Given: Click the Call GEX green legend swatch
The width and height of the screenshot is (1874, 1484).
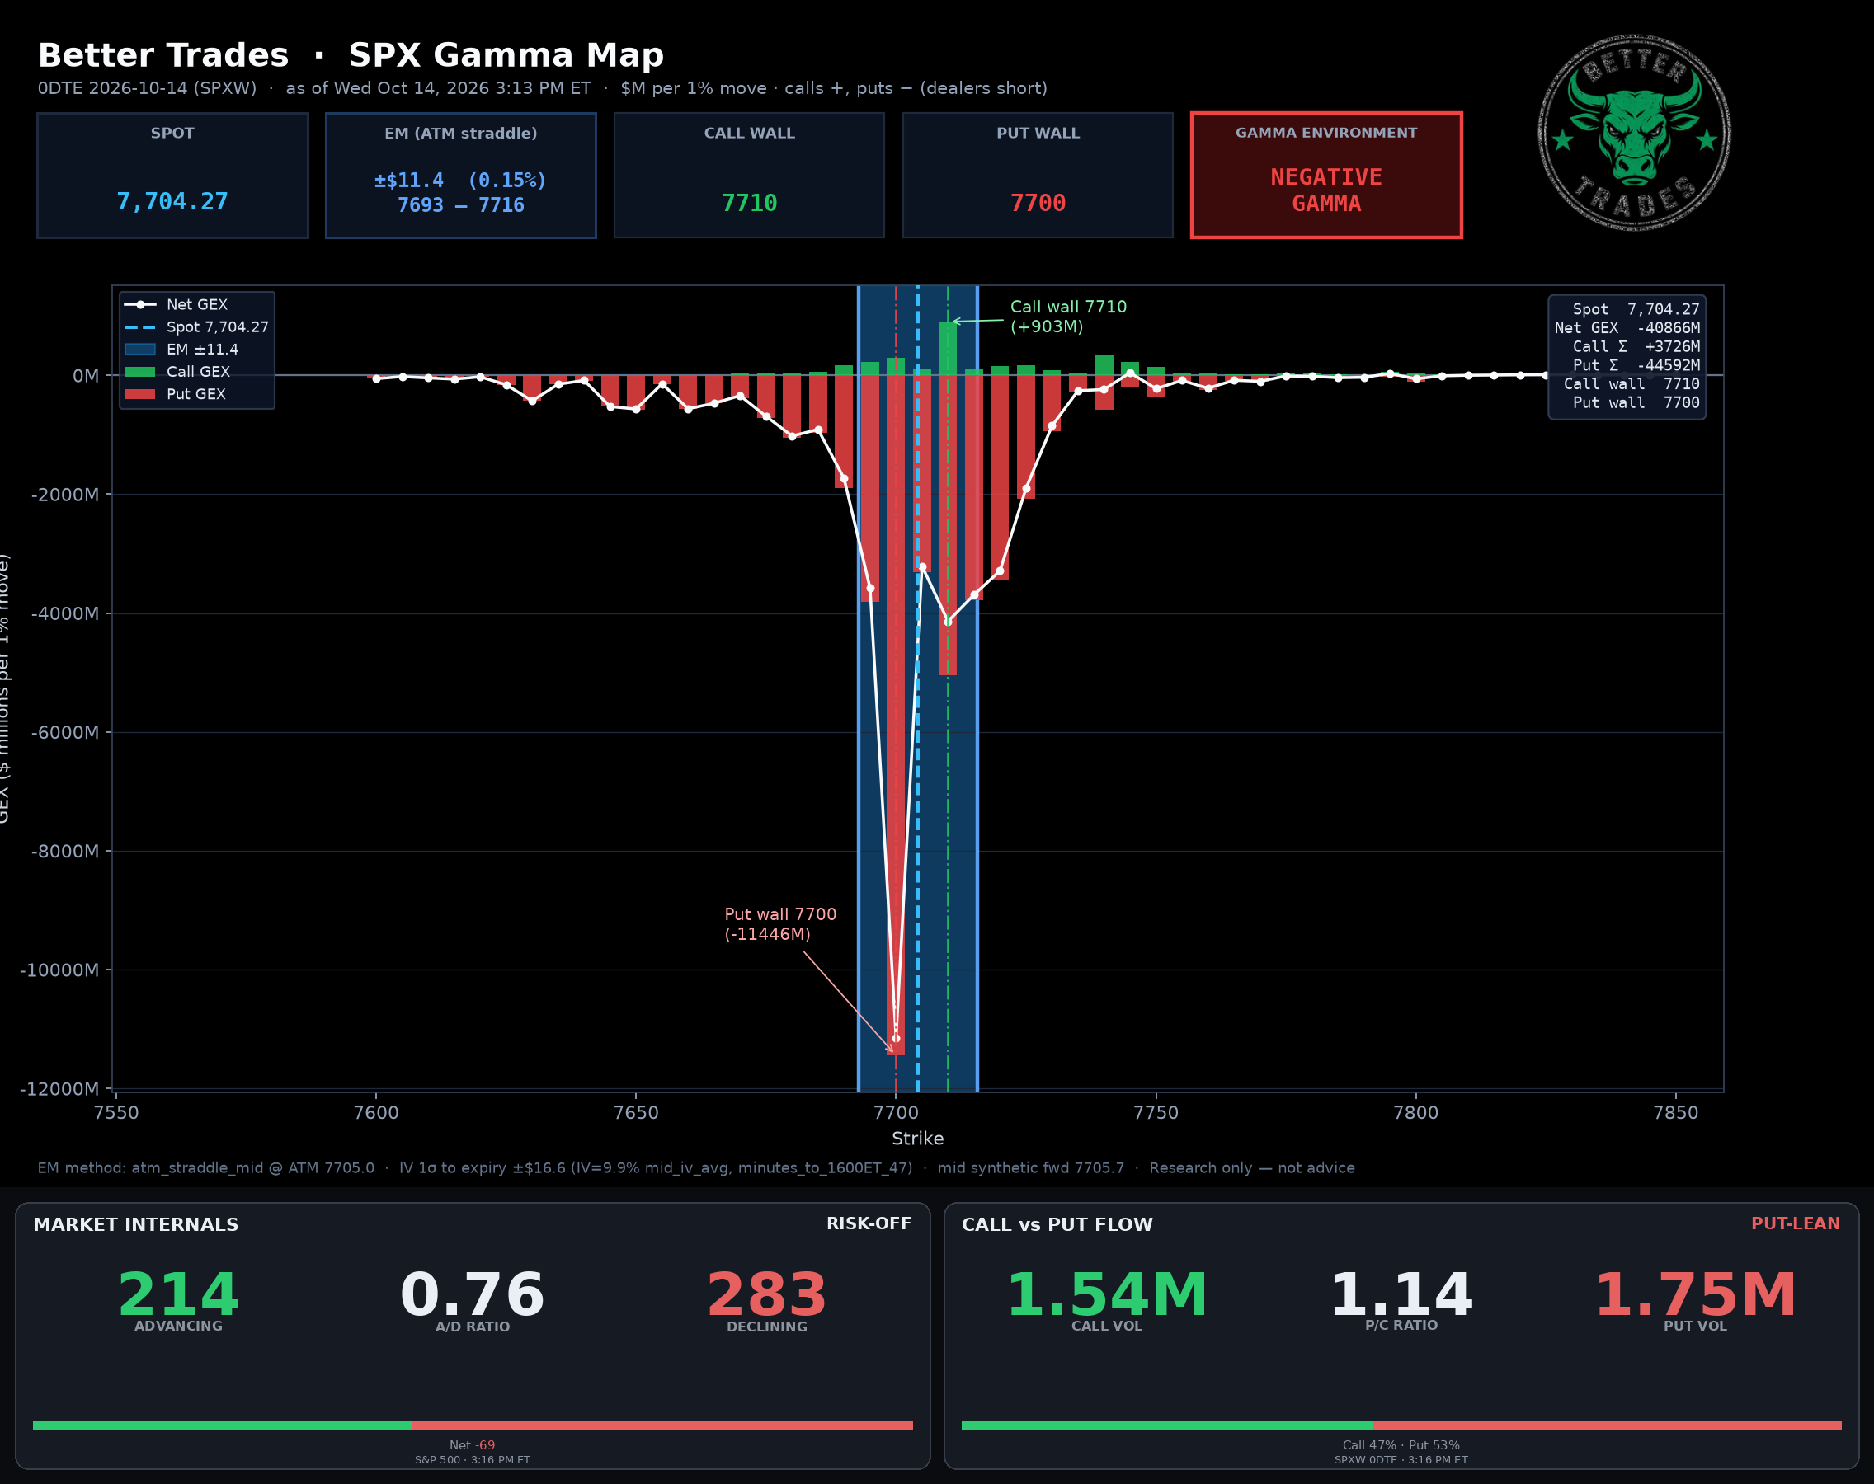Looking at the screenshot, I should pos(140,372).
